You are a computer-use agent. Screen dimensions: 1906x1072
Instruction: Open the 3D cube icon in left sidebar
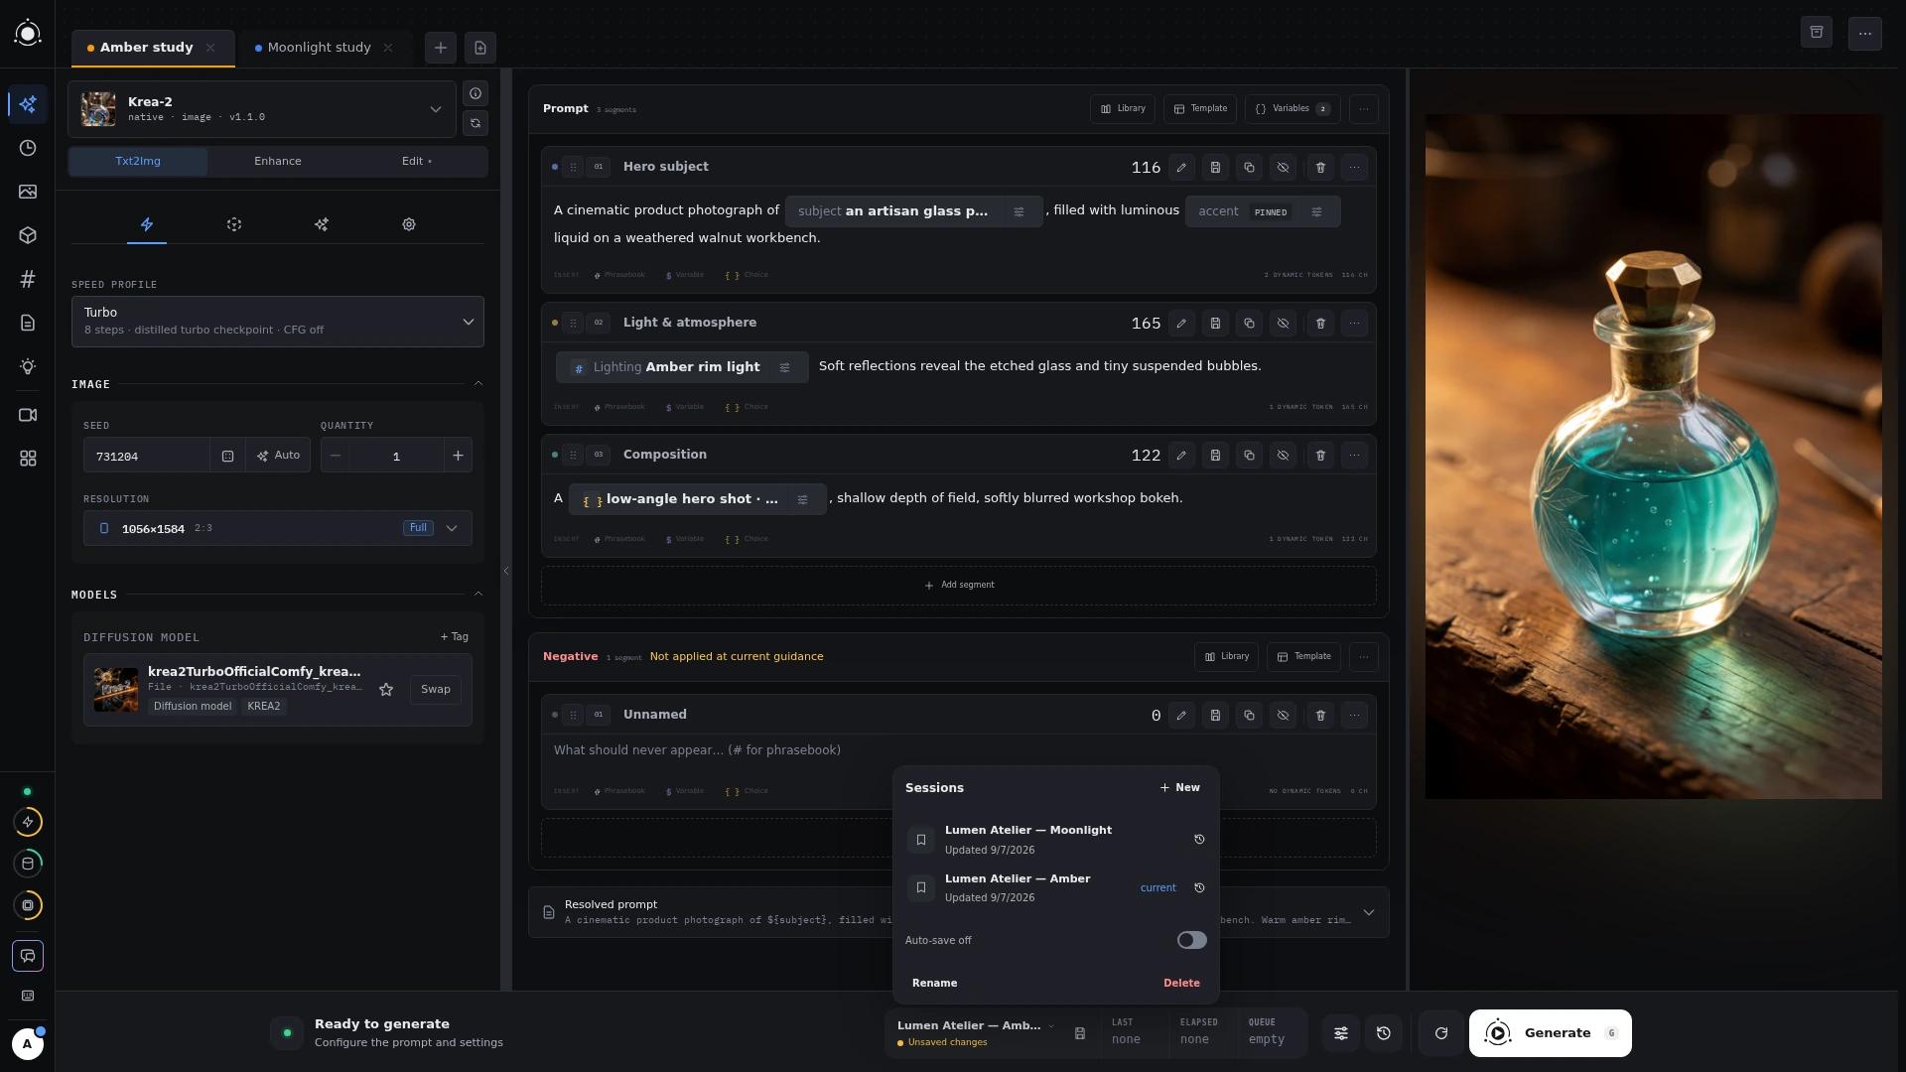click(28, 235)
